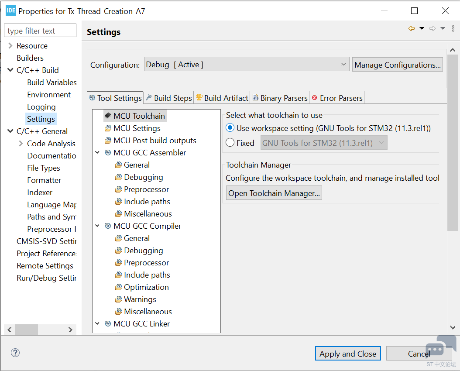Click the left tree horizontal scrollbar thumb
Image resolution: width=460 pixels, height=371 pixels.
[x=27, y=330]
